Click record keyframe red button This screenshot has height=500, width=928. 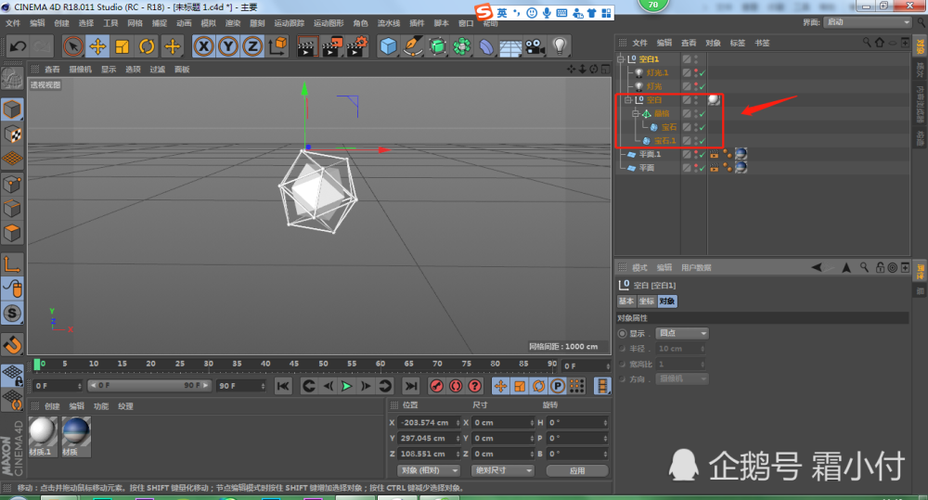[x=437, y=386]
